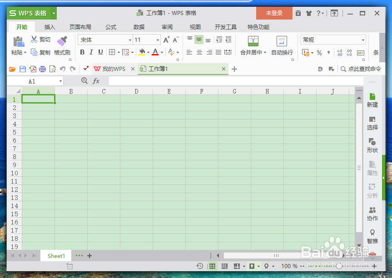This screenshot has height=278, width=392.
Task: Toggle Underline formatting
Action: tap(100, 52)
